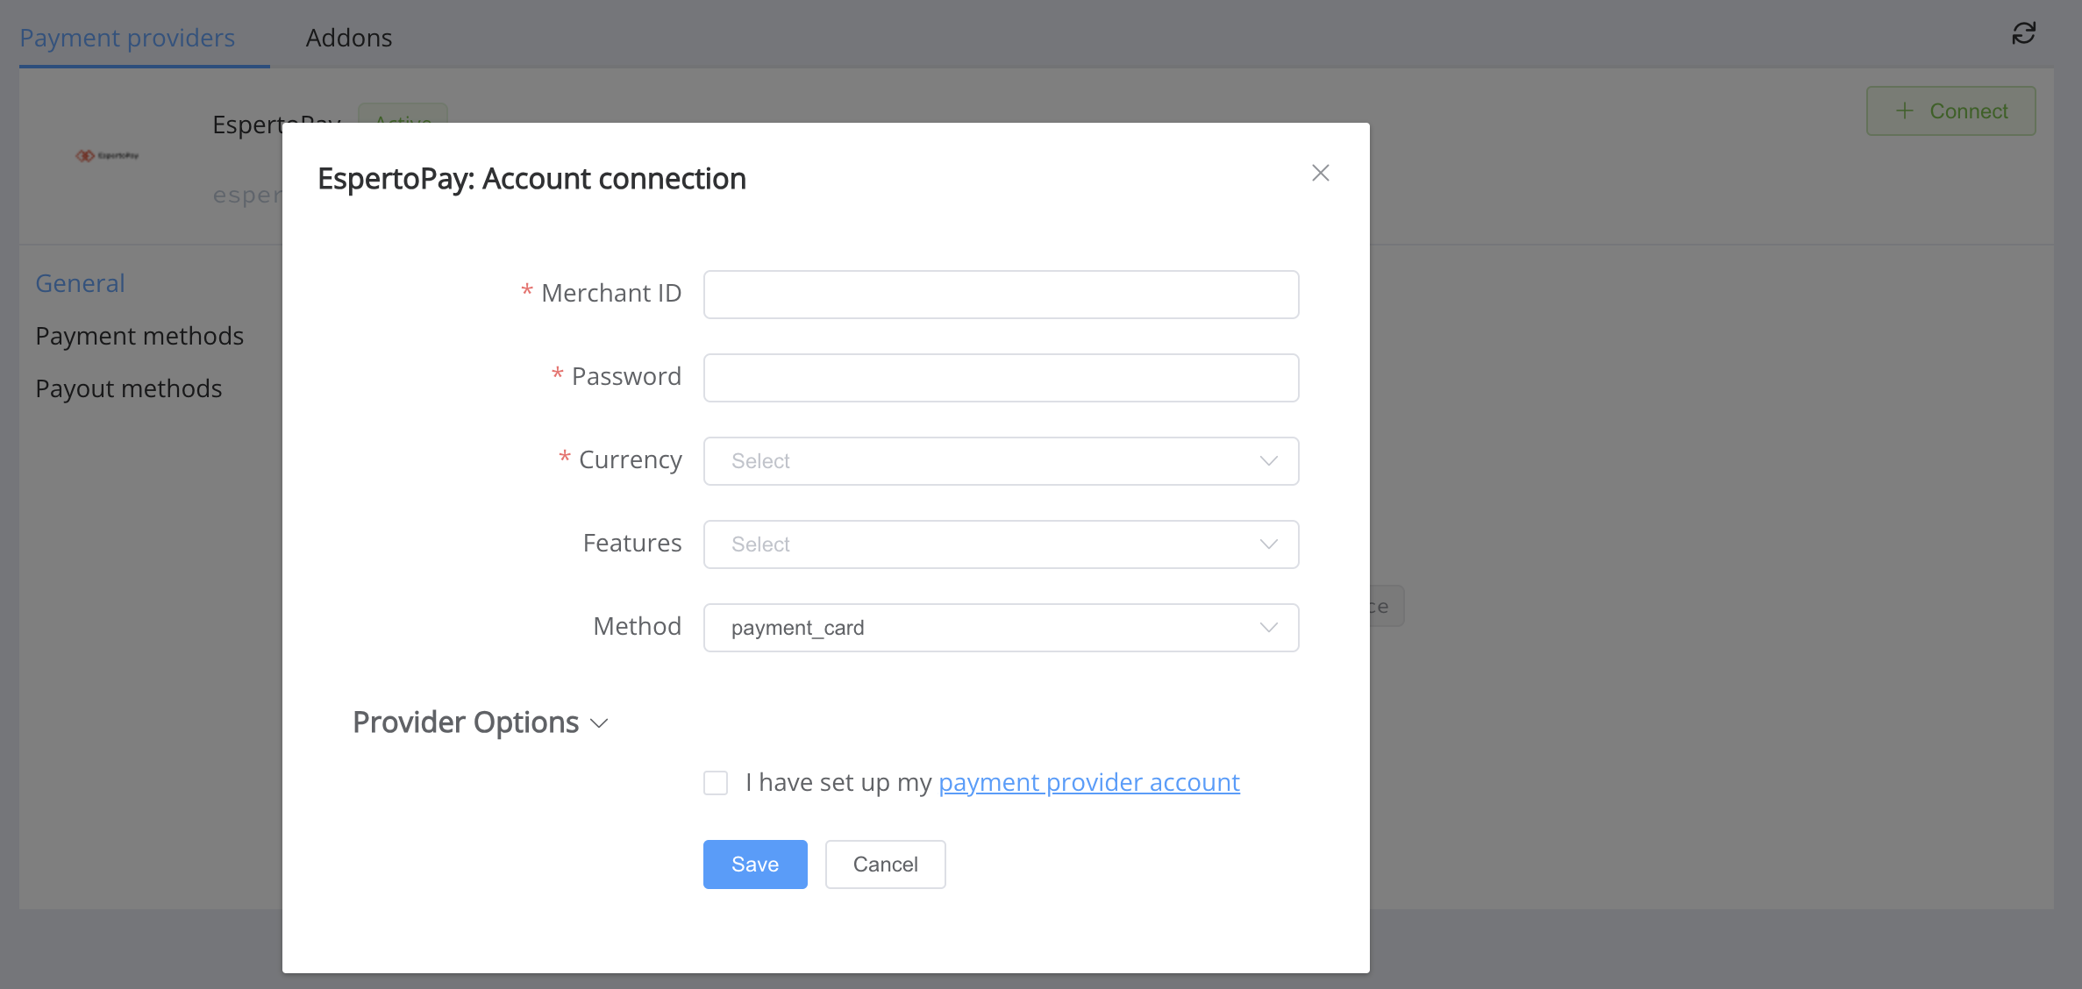This screenshot has height=989, width=2082.
Task: Click the refresh/sync icon top right
Action: [2023, 33]
